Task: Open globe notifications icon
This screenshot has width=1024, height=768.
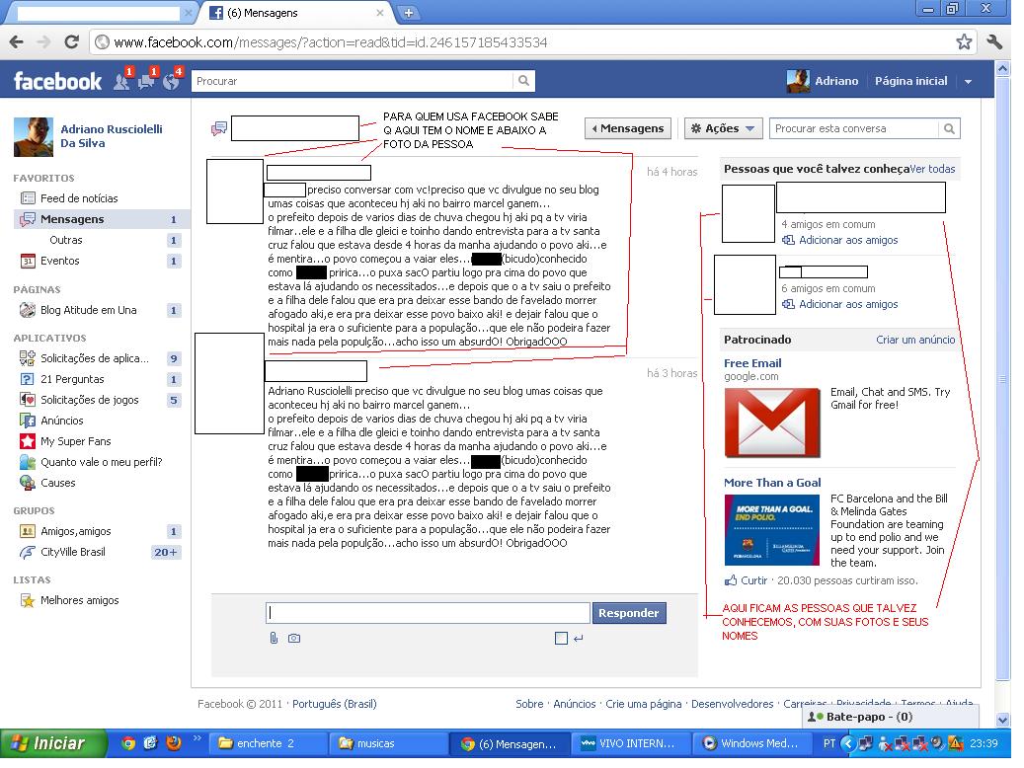Action: point(172,82)
